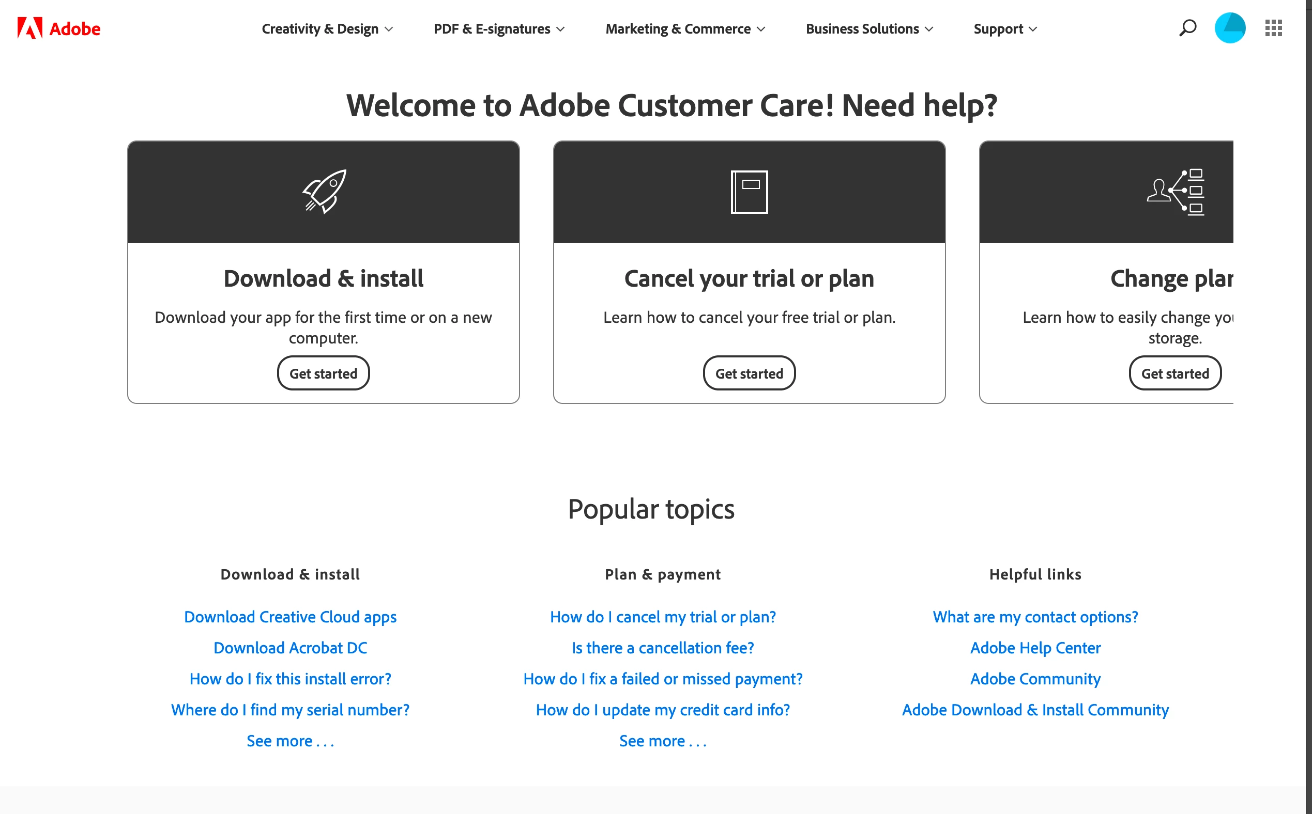
Task: Click the notebook icon on Cancel card
Action: pyautogui.click(x=749, y=192)
